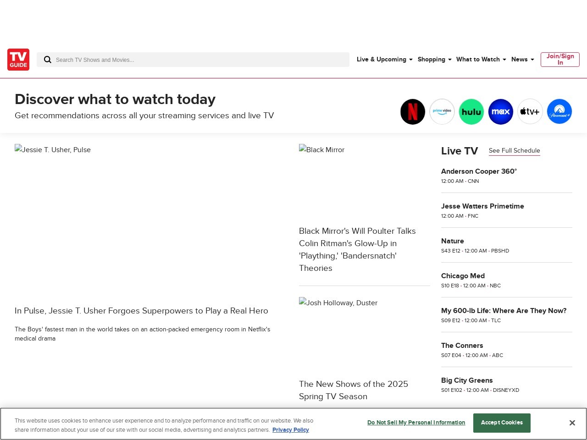Select the Max service icon

[501, 112]
